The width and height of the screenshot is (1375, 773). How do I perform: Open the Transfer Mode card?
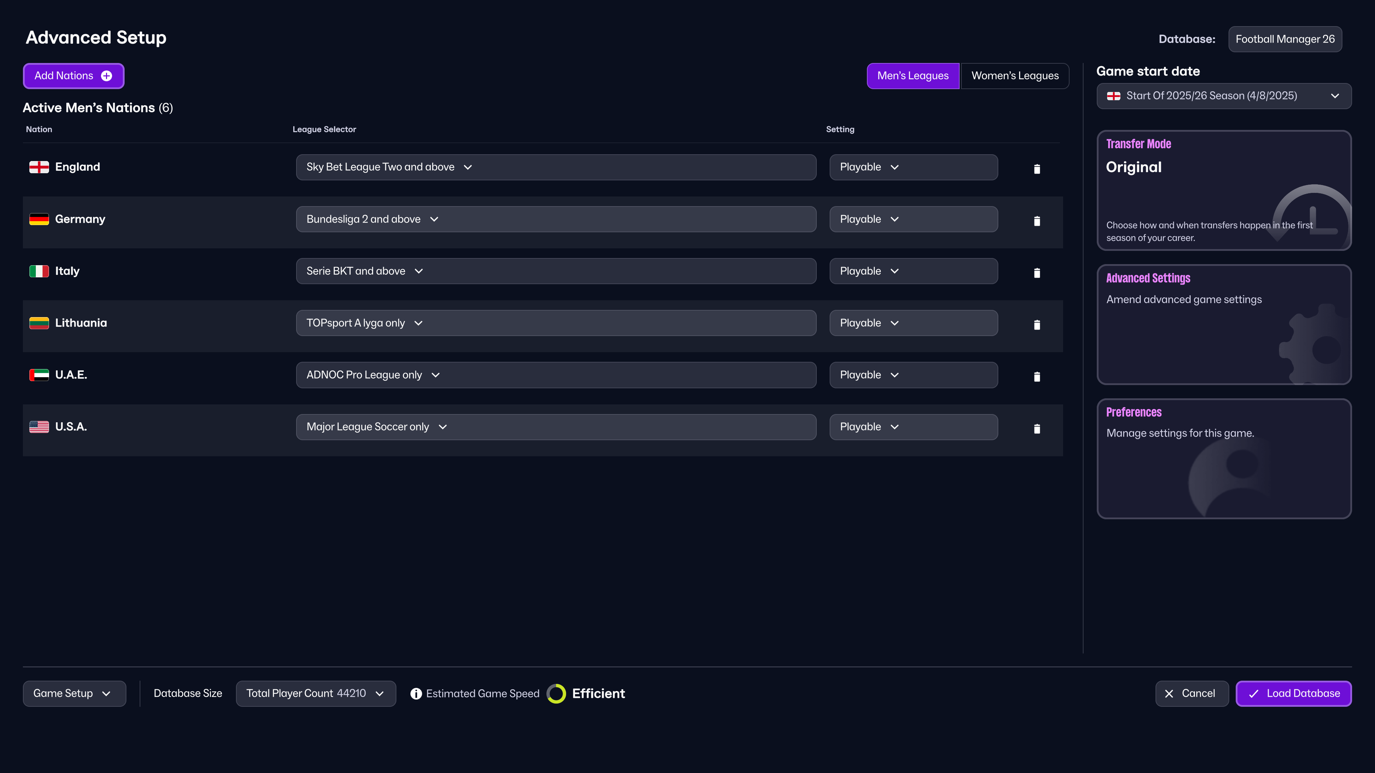[1224, 190]
